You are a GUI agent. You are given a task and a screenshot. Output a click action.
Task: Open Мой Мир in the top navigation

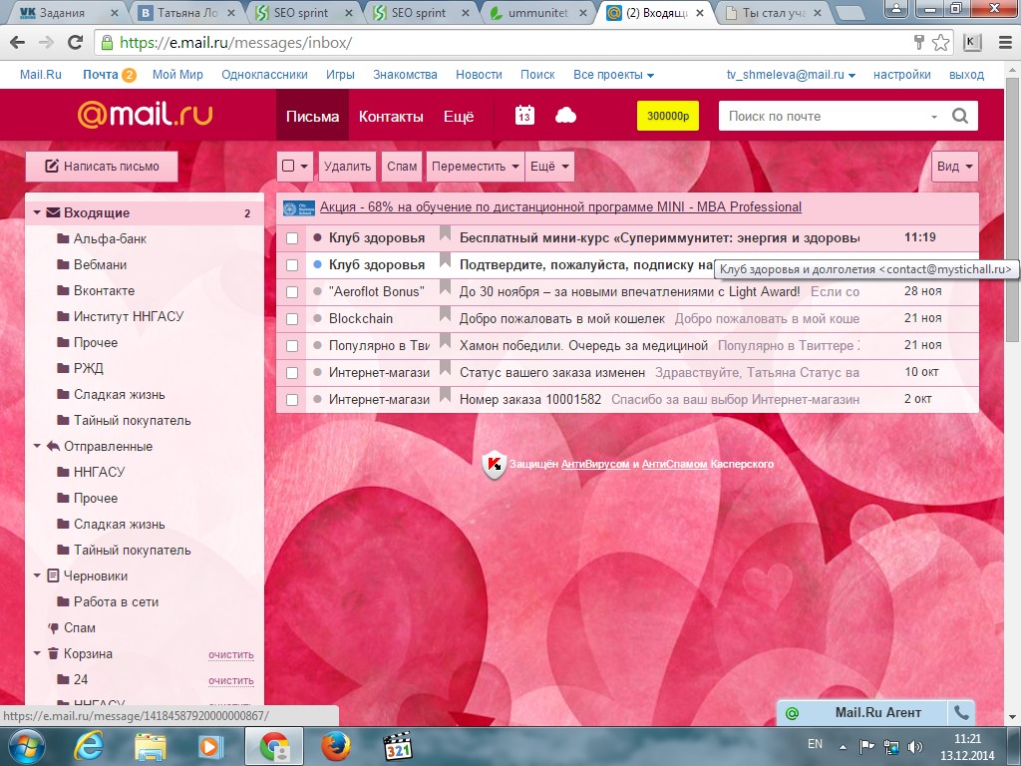[177, 75]
